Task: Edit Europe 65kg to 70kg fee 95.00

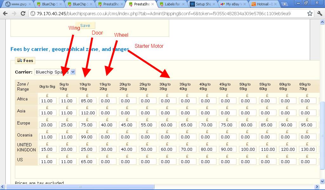Action: (308, 125)
